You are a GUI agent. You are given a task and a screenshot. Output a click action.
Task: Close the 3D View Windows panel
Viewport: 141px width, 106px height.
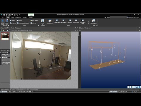pyautogui.click(x=140, y=28)
